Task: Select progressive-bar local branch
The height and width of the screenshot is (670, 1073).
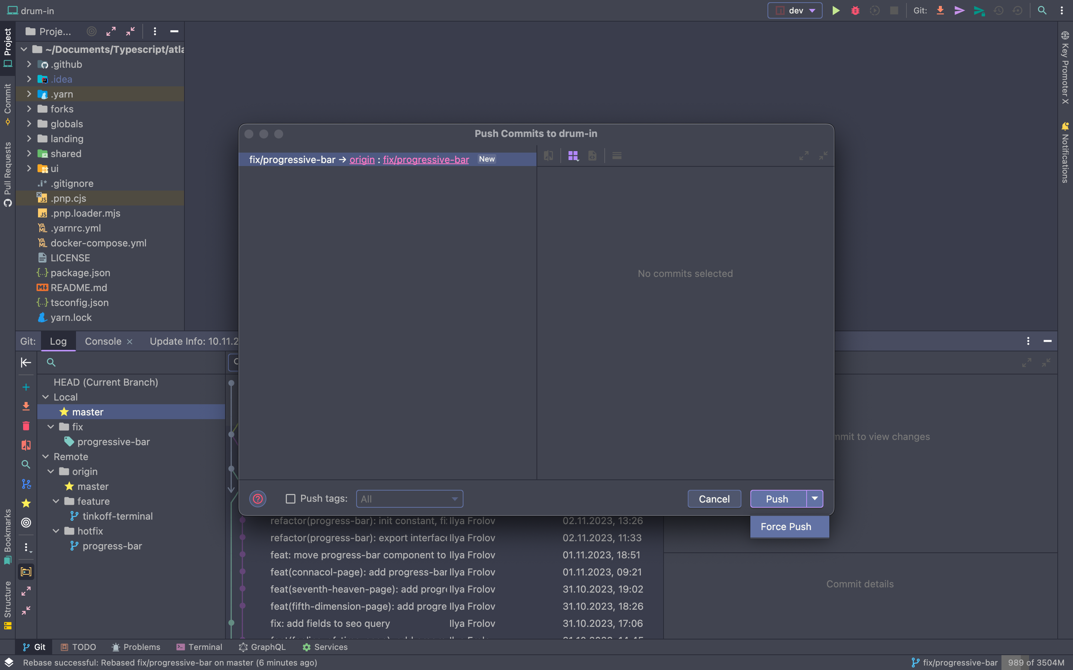Action: (114, 442)
